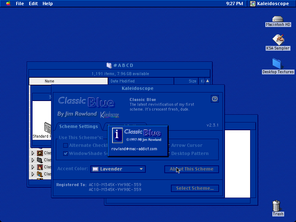Sort by the Ki column header
Image resolution: width=296 pixels, height=222 pixels.
pos(202,81)
